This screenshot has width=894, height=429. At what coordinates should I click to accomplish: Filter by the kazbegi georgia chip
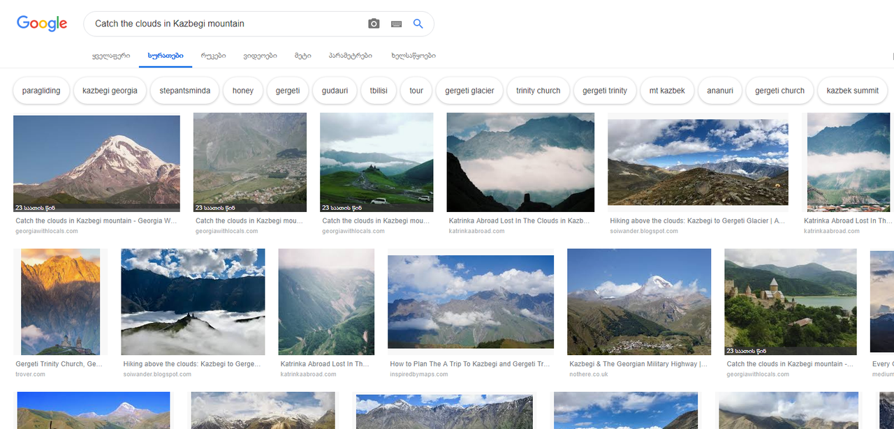110,91
